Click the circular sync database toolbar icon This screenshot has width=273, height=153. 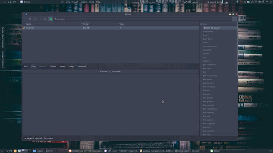[30, 19]
